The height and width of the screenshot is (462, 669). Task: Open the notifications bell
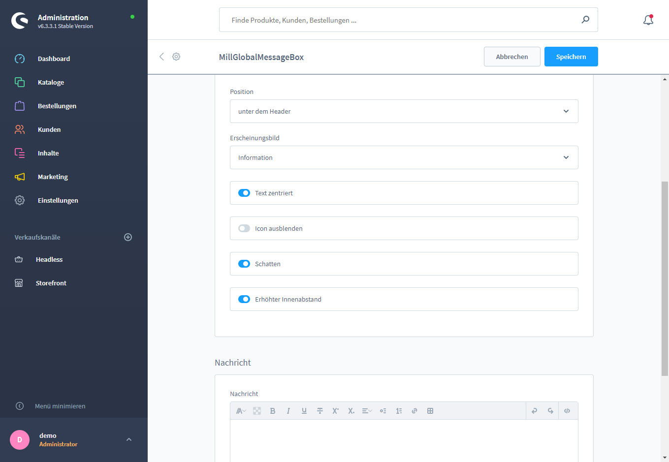point(648,20)
